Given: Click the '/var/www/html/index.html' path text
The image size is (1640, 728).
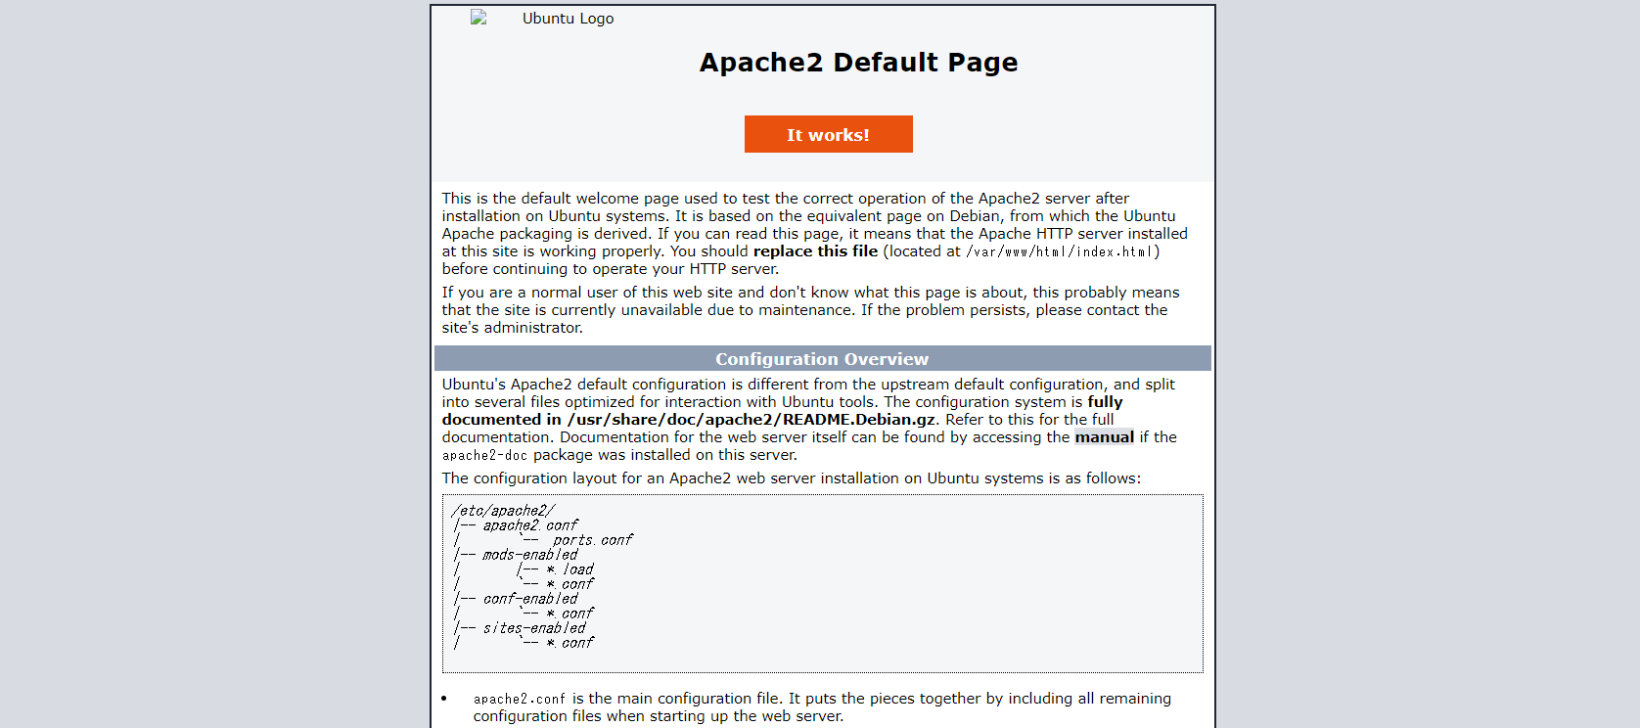Looking at the screenshot, I should (x=1060, y=251).
